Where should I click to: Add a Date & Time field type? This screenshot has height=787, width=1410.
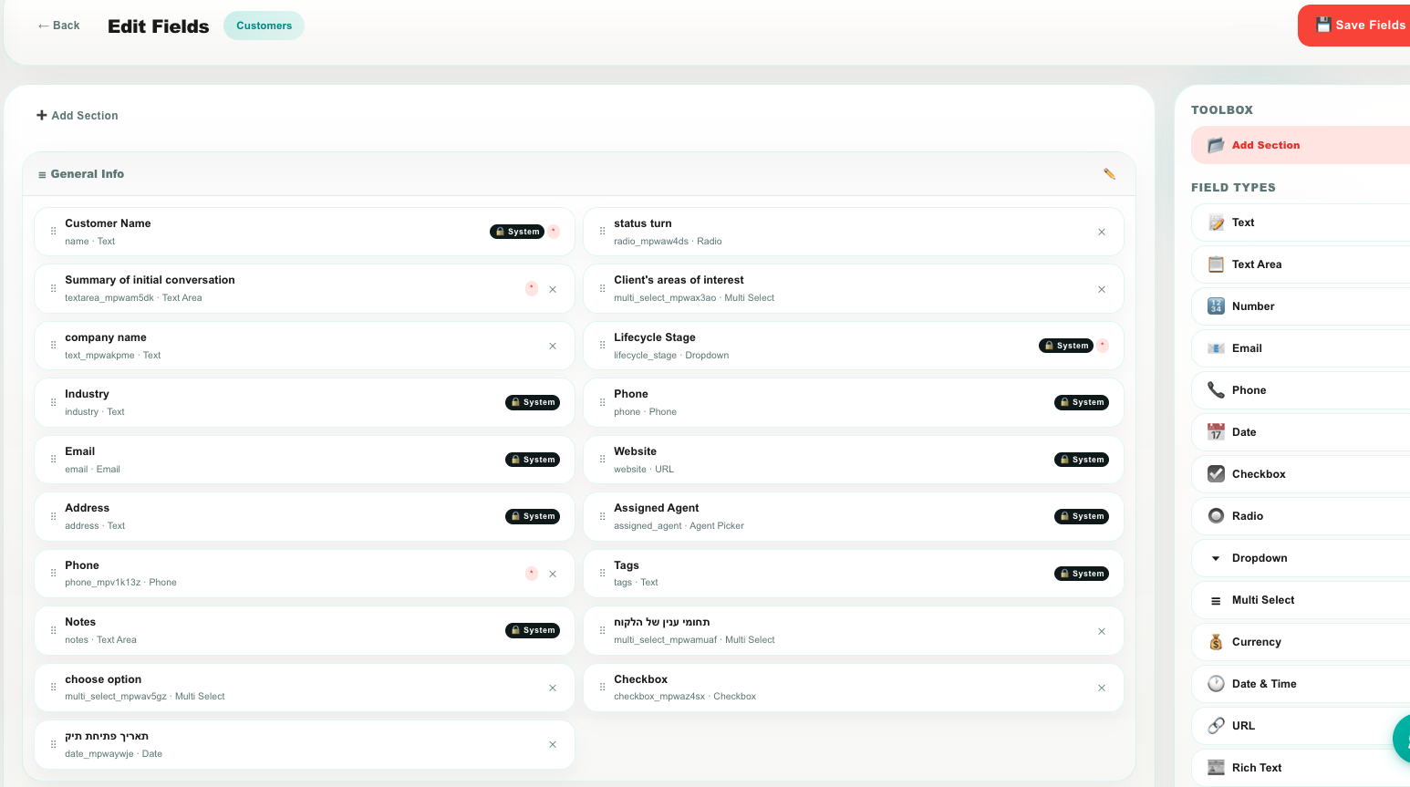click(x=1301, y=684)
